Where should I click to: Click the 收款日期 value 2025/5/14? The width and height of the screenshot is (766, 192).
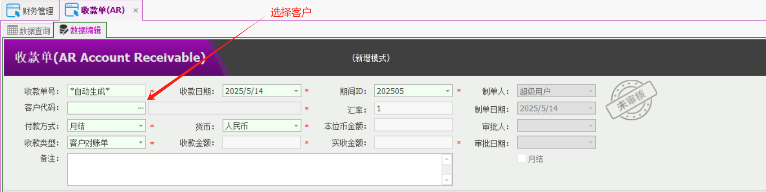tap(244, 91)
